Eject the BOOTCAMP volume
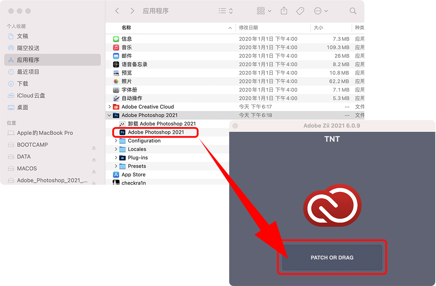 coord(94,148)
